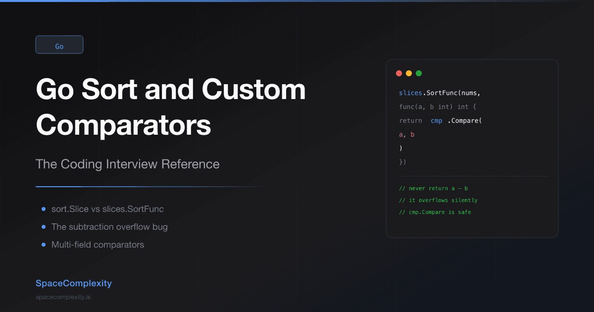Click the code line "a, b"
594x312 pixels.
coord(407,134)
